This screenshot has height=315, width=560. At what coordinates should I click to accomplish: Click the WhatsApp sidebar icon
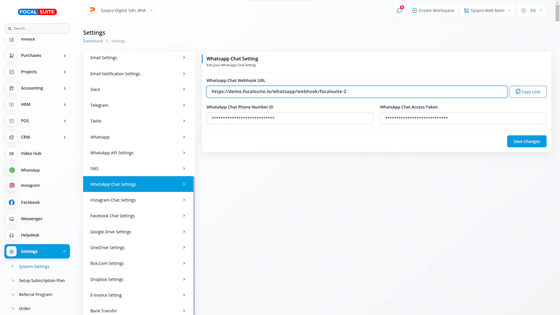pyautogui.click(x=12, y=170)
